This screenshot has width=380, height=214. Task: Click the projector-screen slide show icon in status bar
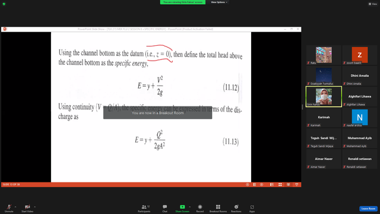[297, 185]
